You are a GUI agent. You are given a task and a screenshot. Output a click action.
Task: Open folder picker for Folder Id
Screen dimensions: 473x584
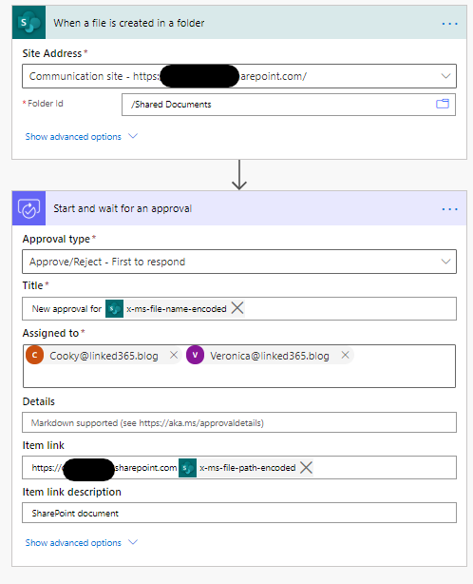coord(443,104)
